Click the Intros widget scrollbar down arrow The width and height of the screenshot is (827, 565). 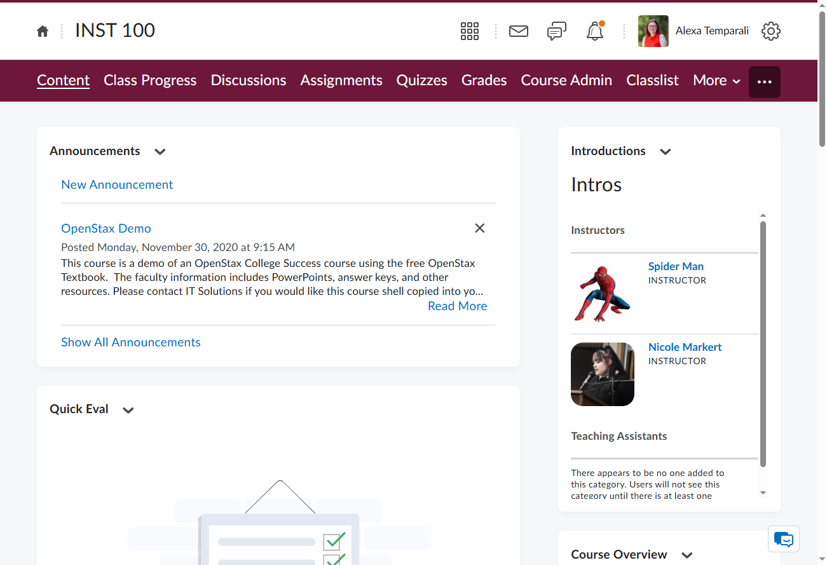(763, 493)
